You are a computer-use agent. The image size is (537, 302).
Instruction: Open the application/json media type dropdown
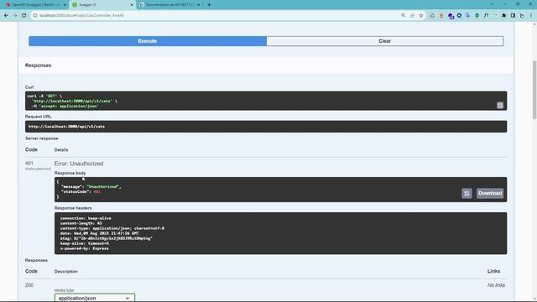coord(95,298)
